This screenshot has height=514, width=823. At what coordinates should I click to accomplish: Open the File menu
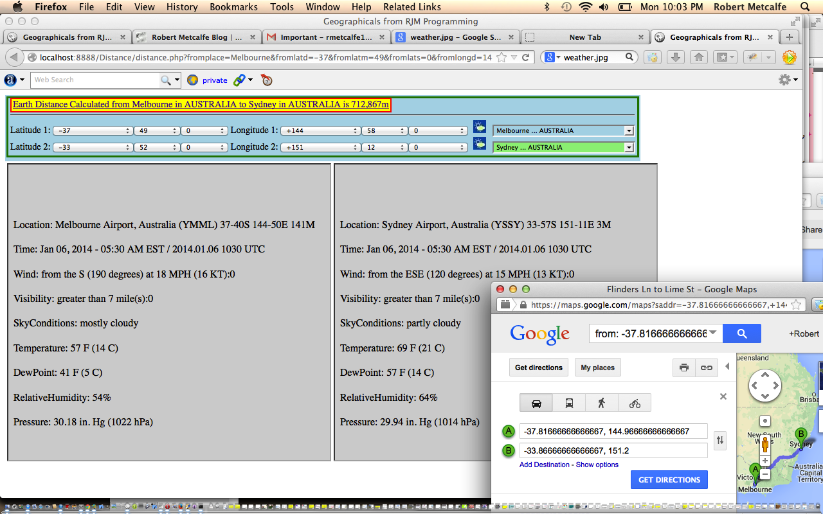pos(86,7)
